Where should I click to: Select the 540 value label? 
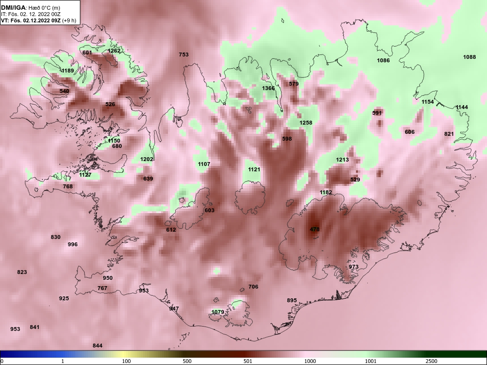tap(64, 91)
